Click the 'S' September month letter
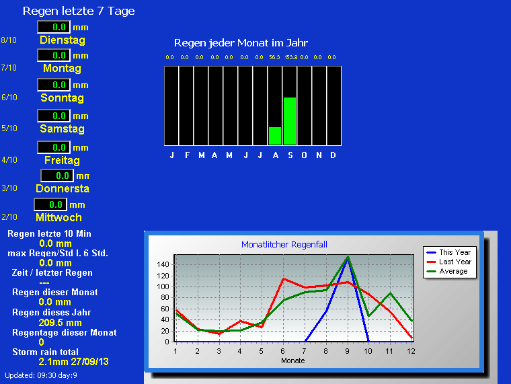The height and width of the screenshot is (384, 511). point(290,155)
